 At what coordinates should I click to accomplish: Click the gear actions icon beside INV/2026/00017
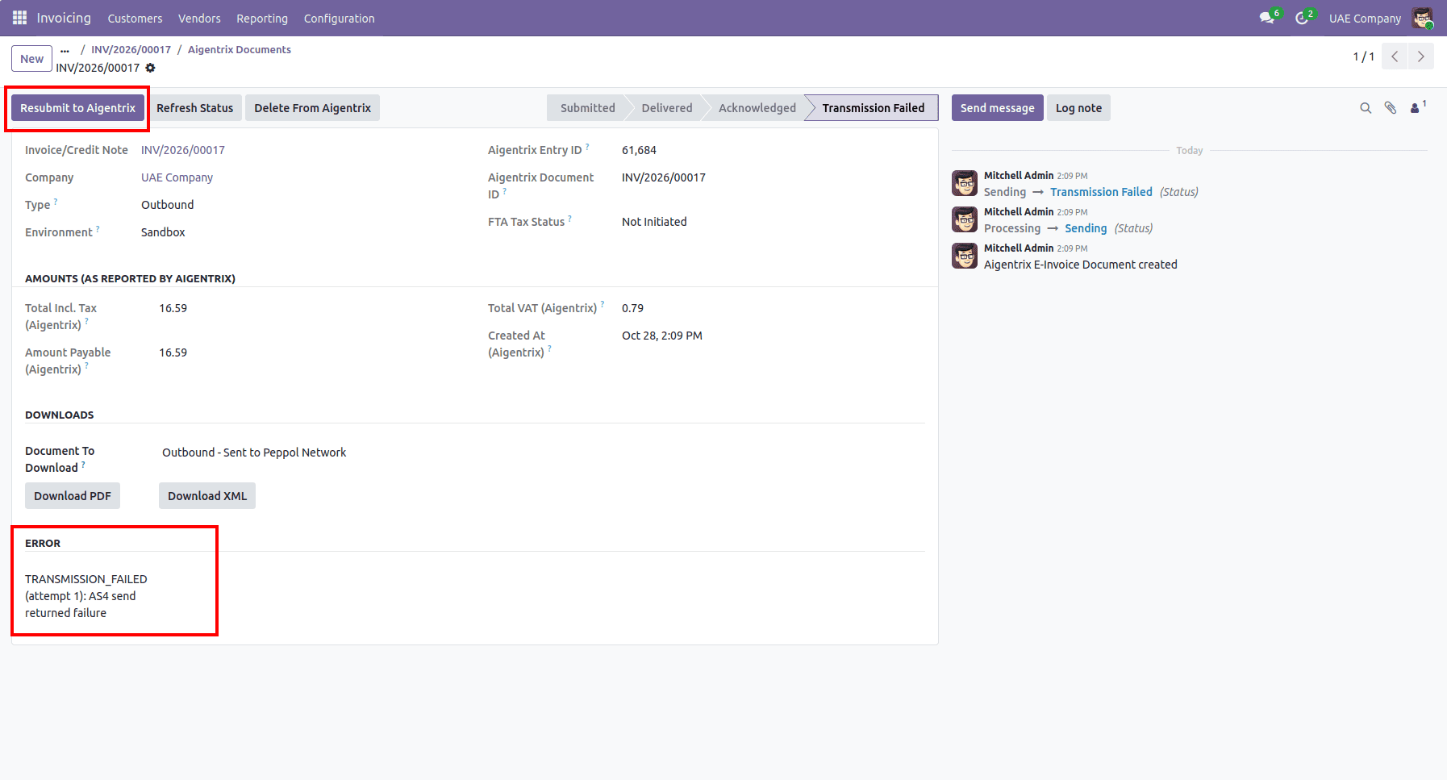(x=150, y=68)
